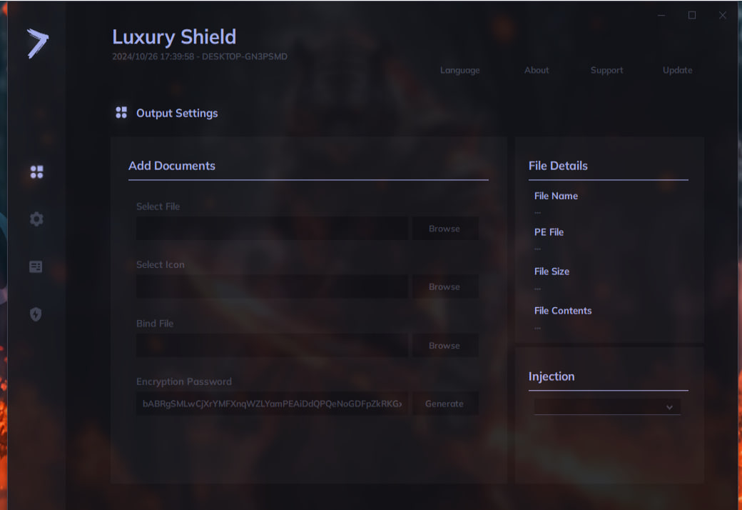Generate a new encryption password
The width and height of the screenshot is (742, 510).
[444, 404]
